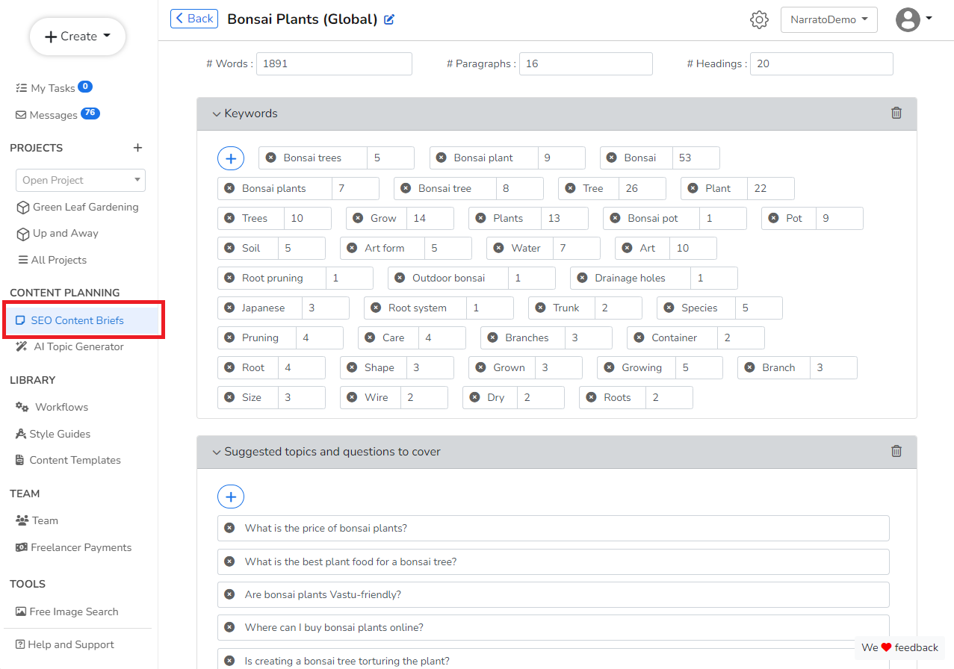Viewport: 954px width, 669px height.
Task: Remove the buy bonsai plants online question
Action: tap(229, 627)
